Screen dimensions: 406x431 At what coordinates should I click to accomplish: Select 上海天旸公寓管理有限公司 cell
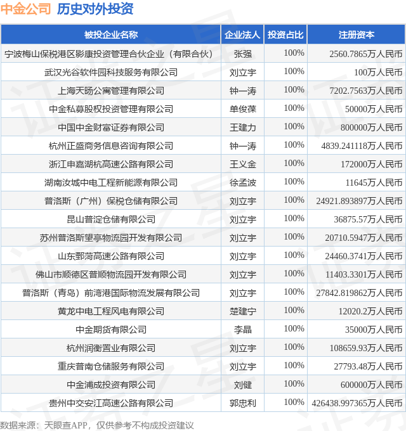tap(111, 91)
